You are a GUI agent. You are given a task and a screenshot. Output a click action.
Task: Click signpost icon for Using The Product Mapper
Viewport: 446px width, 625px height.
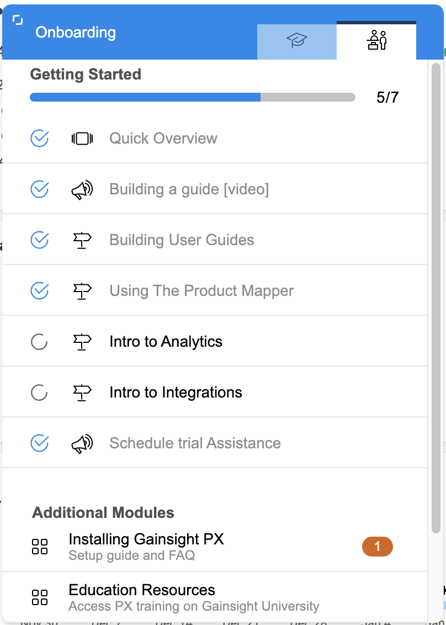click(82, 291)
